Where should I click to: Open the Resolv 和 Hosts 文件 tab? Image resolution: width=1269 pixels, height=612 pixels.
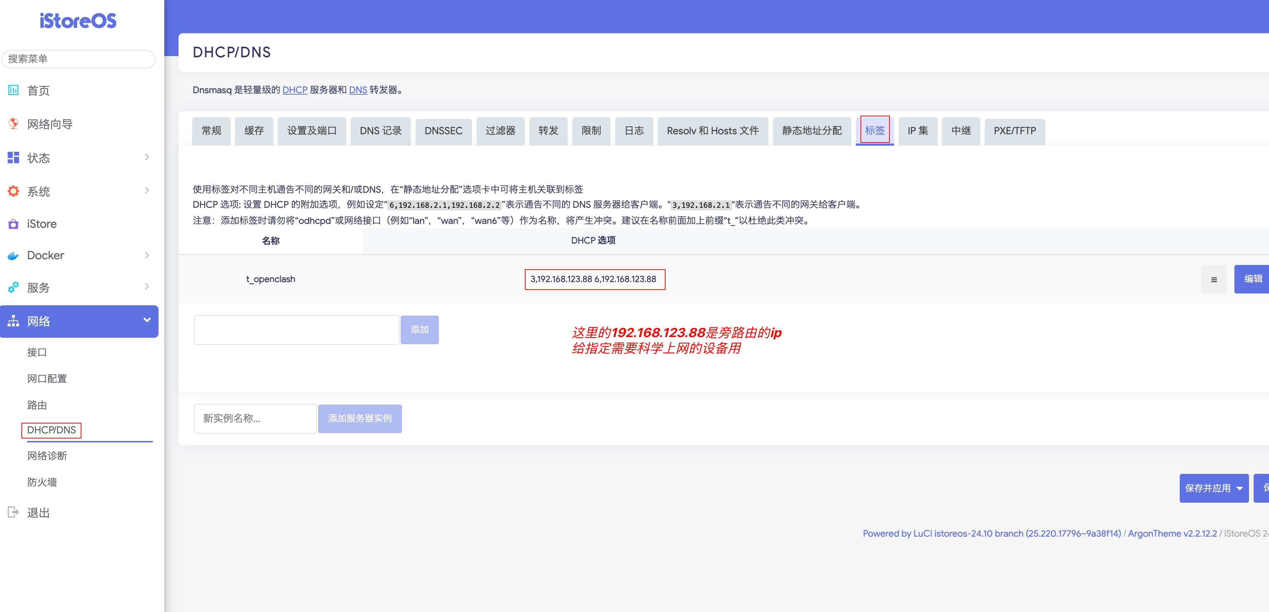[713, 131]
